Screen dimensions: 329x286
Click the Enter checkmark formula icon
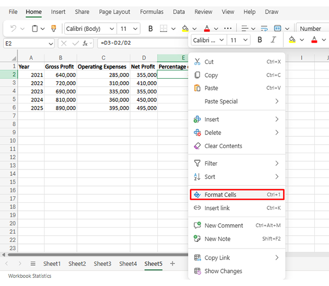[75, 44]
